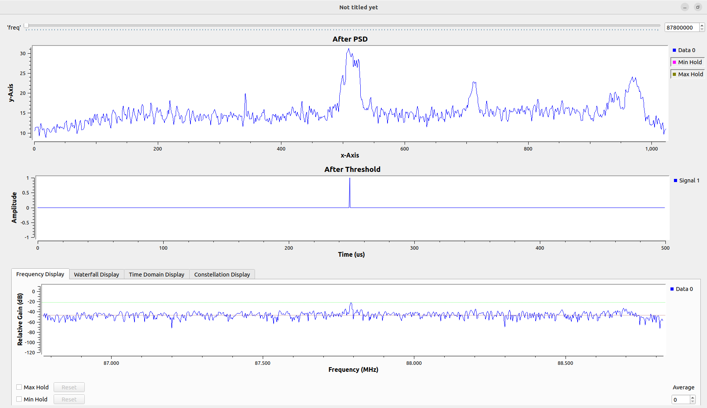This screenshot has height=408, width=707.
Task: Toggle Data 0 legend in After PSD plot
Action: [684, 50]
